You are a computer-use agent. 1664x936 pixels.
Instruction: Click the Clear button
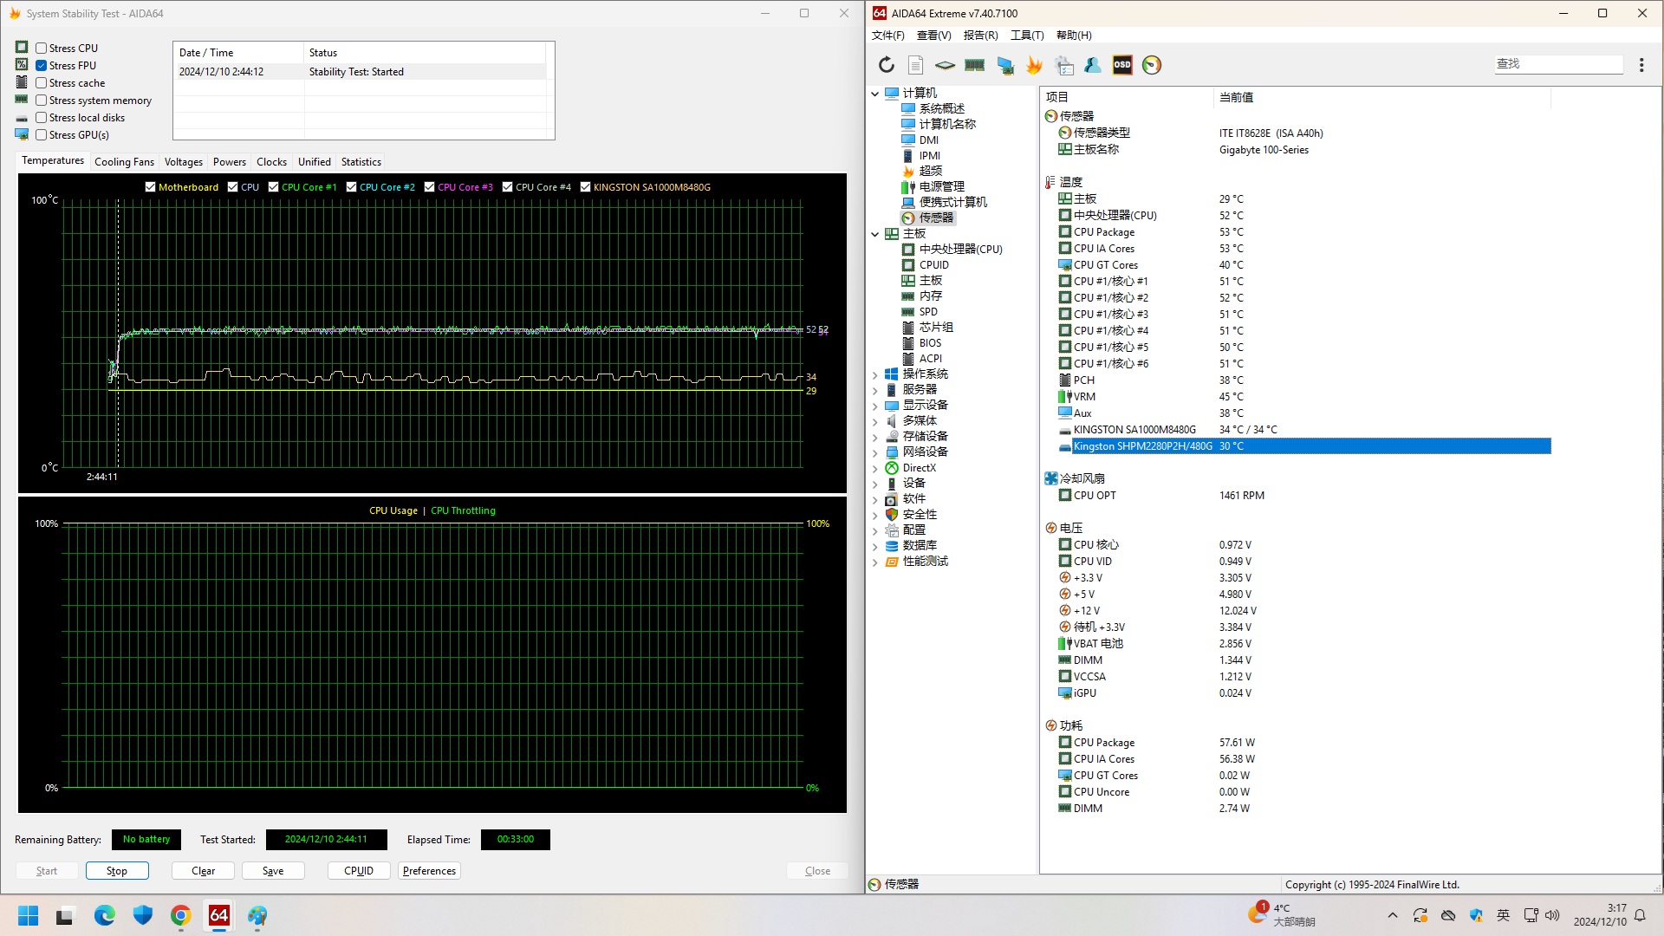click(203, 871)
